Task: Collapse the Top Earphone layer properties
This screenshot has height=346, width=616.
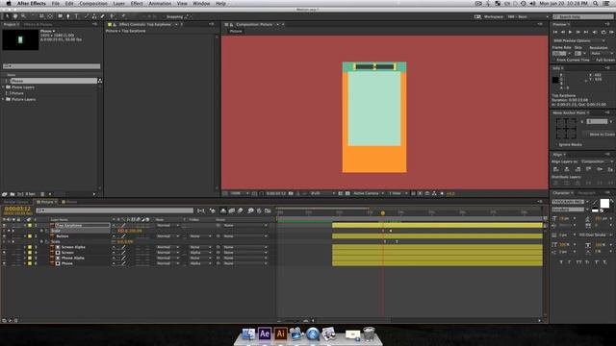Action: 25,226
